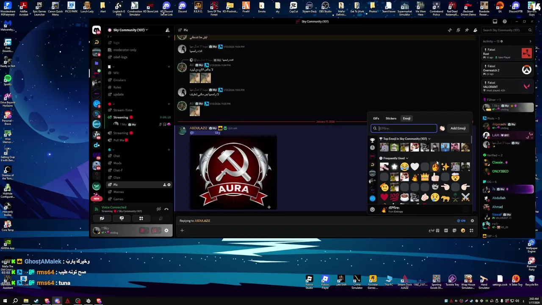Pick the sparkles emoji

[445, 167]
